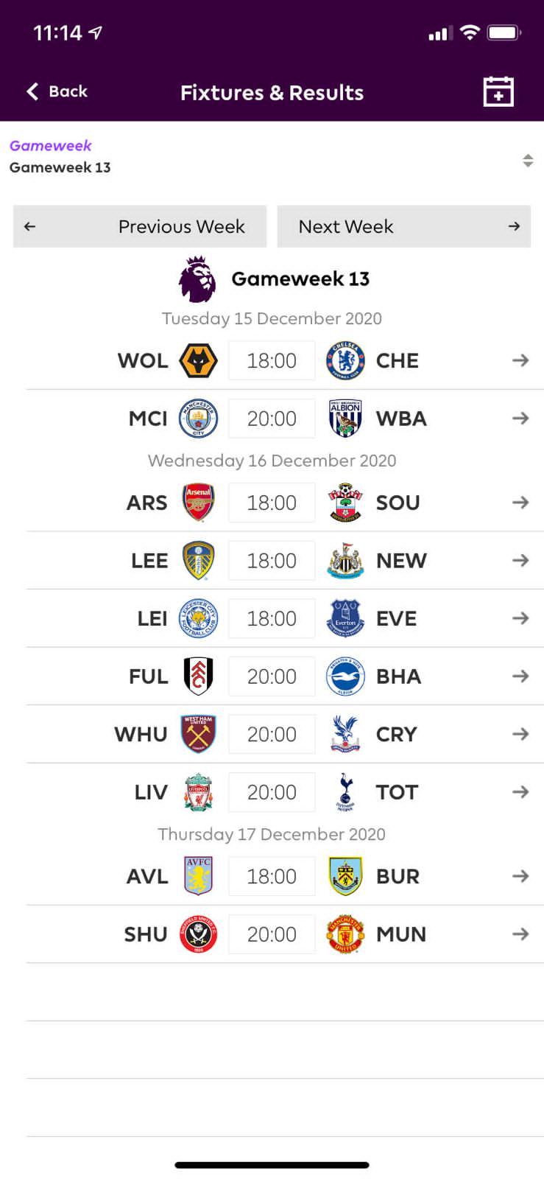The height and width of the screenshot is (1179, 544).
Task: Go to Previous Week
Action: click(140, 226)
